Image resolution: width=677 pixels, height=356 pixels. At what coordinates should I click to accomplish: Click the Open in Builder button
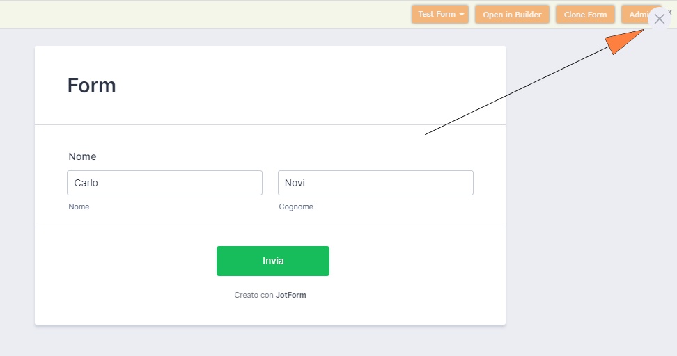[x=512, y=15]
